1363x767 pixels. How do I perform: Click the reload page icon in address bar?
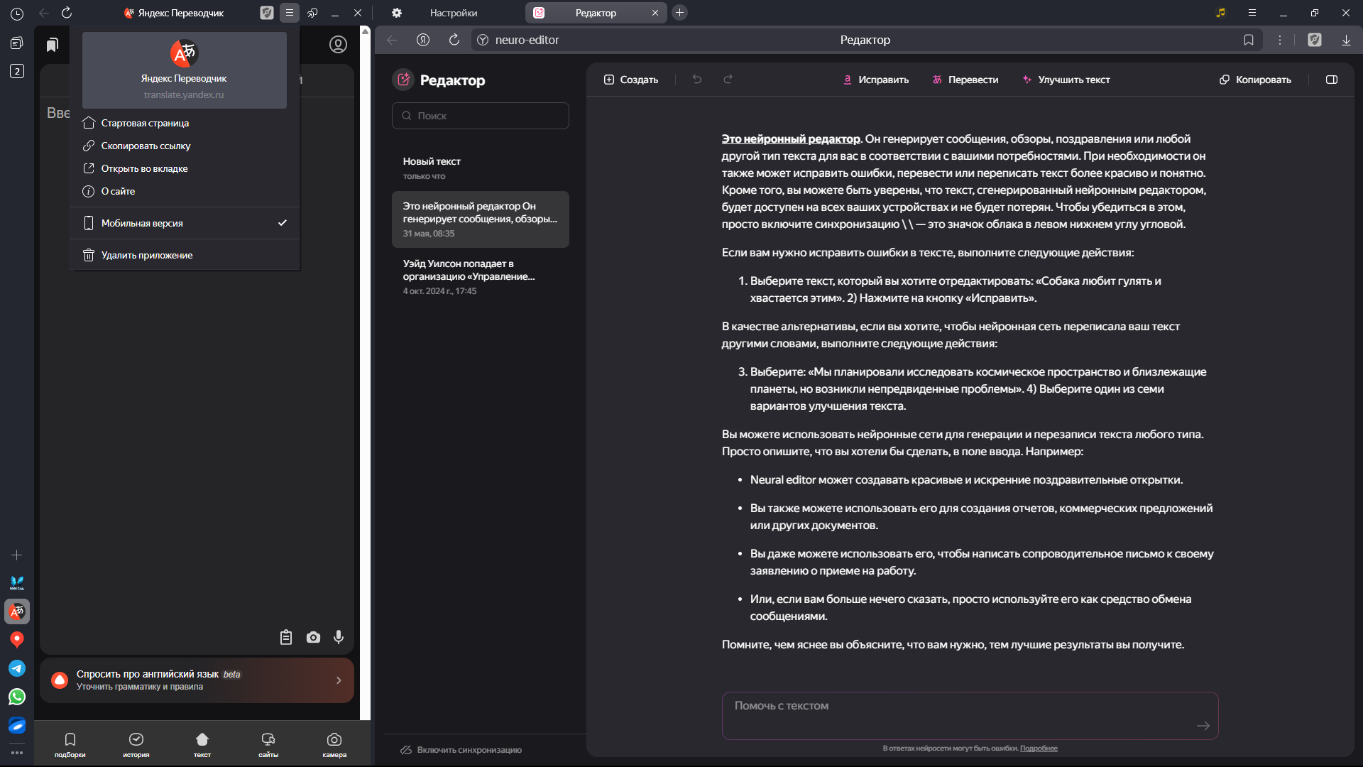454,40
